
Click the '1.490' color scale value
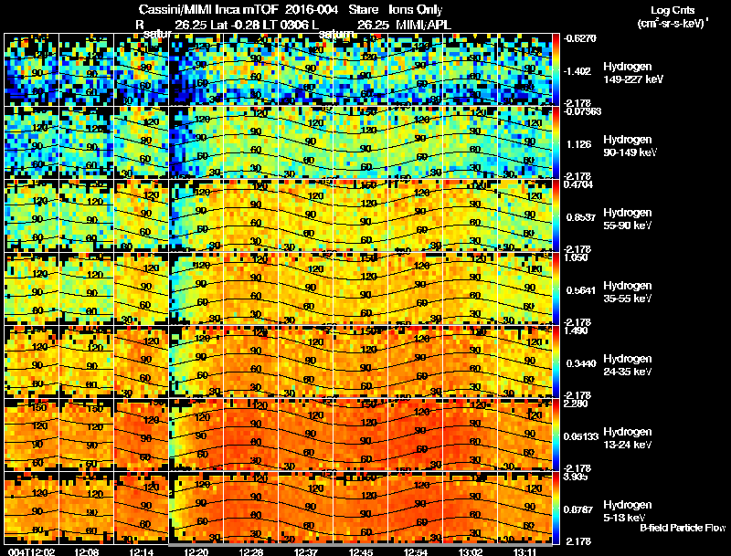click(576, 330)
